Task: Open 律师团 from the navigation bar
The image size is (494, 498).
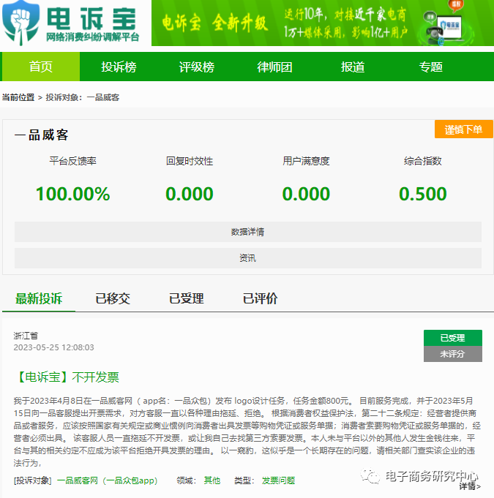Action: (x=274, y=67)
